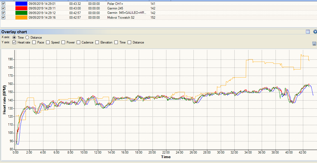Screen dimensions: 317x163
Task: Enable the Distance Y axis checkbox
Action: point(130,42)
